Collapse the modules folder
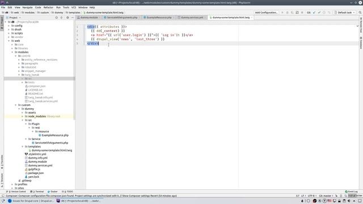Viewport: 363px width, 204px height. (12, 52)
